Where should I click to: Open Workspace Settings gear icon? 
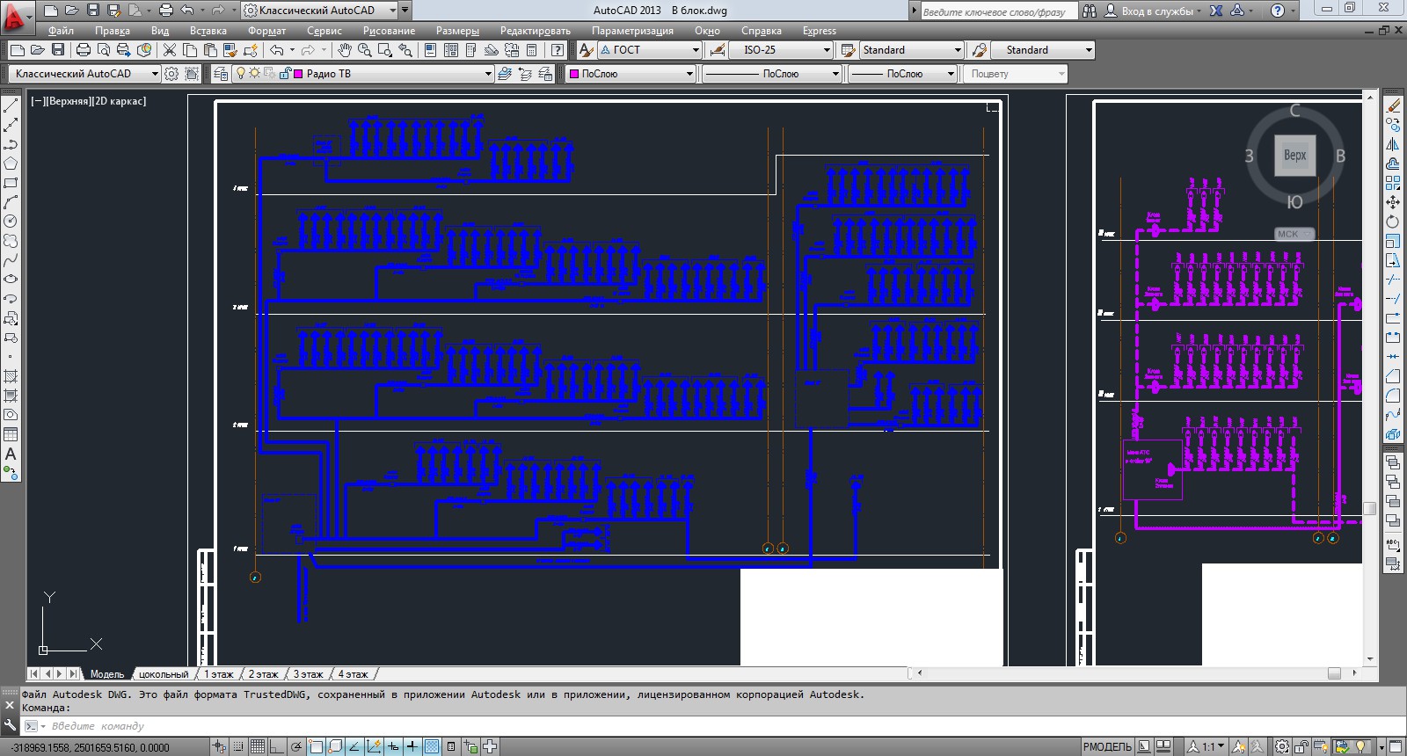(171, 74)
